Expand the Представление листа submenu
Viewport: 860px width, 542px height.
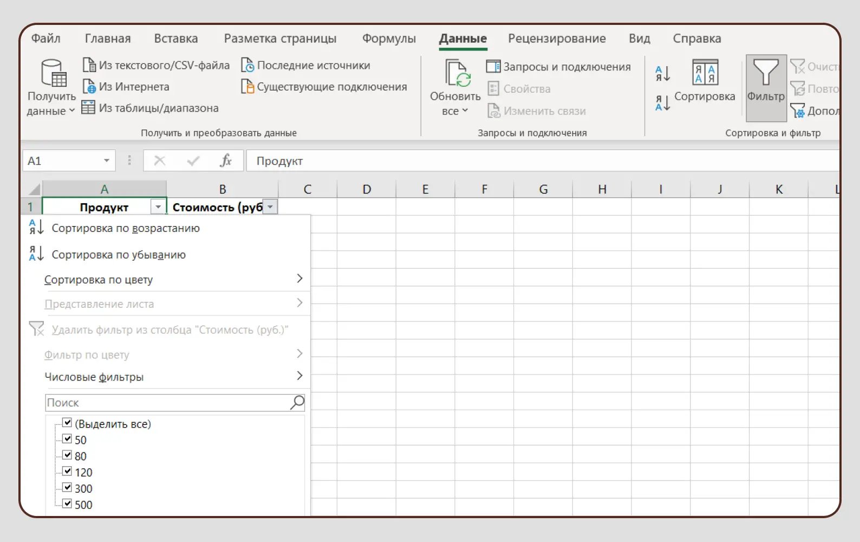tap(299, 302)
